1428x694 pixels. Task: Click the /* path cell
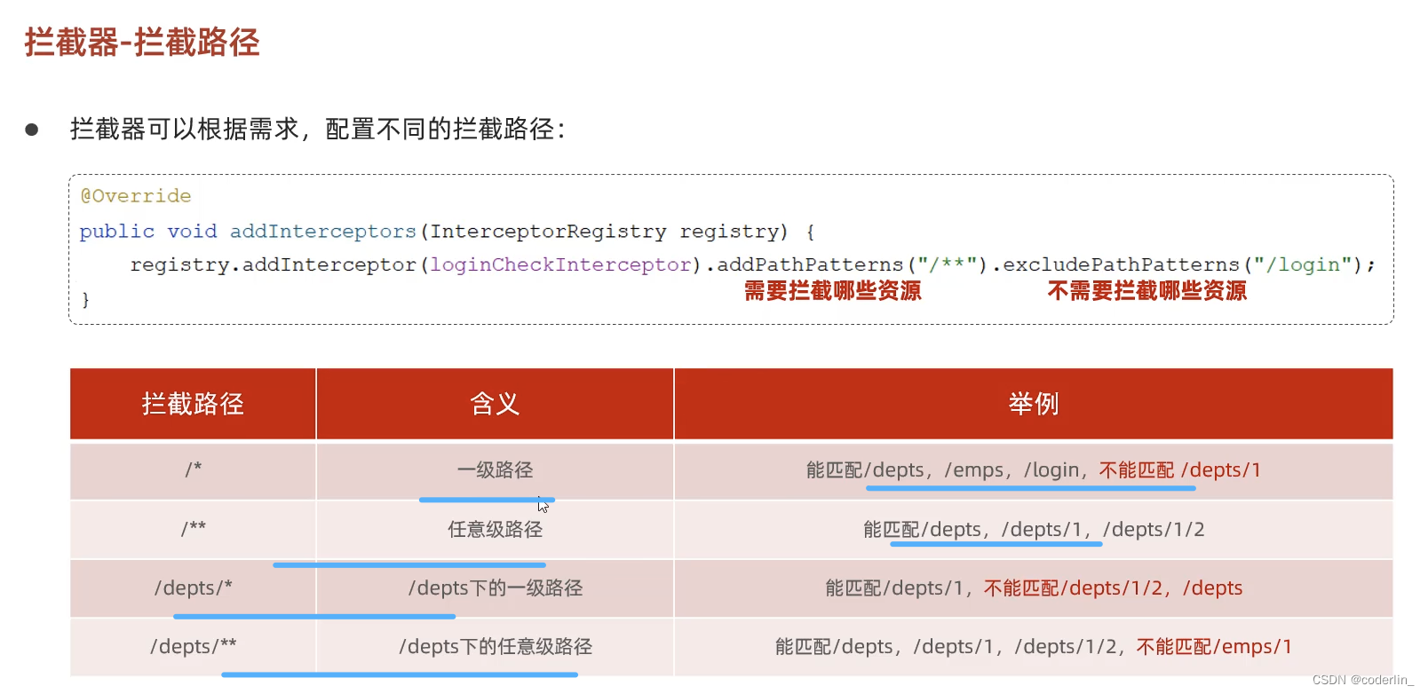tap(193, 470)
